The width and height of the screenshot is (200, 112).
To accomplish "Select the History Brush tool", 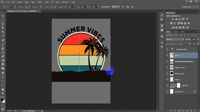I will (3, 52).
